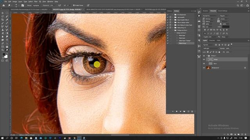Hide the Dodge layer
This screenshot has width=250, height=140.
pyautogui.click(x=204, y=59)
